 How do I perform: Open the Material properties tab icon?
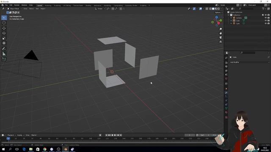pos(226,112)
